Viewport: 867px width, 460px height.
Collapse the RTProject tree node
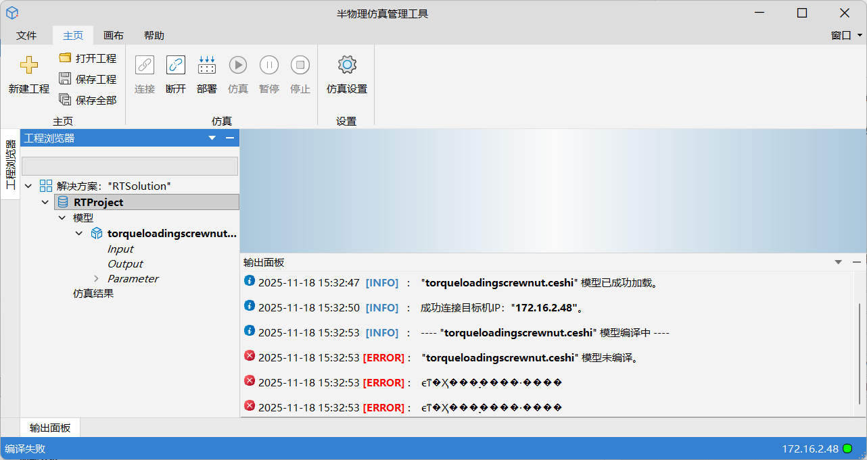click(45, 202)
